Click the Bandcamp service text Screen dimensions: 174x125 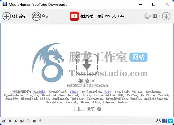pos(153,92)
